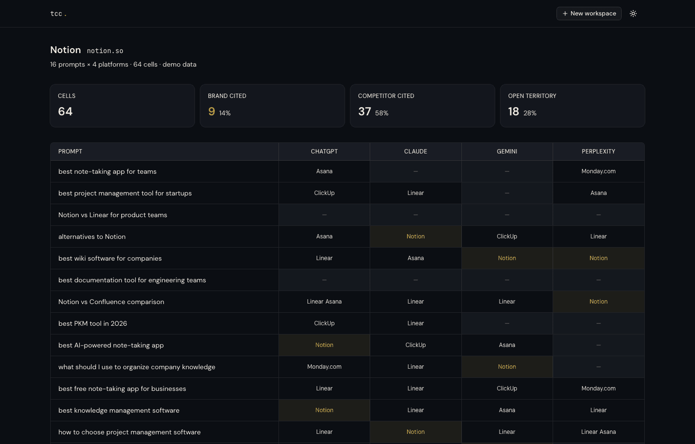This screenshot has width=695, height=444.
Task: Open Gemini Notion cell in best wiki software row
Action: click(x=507, y=258)
